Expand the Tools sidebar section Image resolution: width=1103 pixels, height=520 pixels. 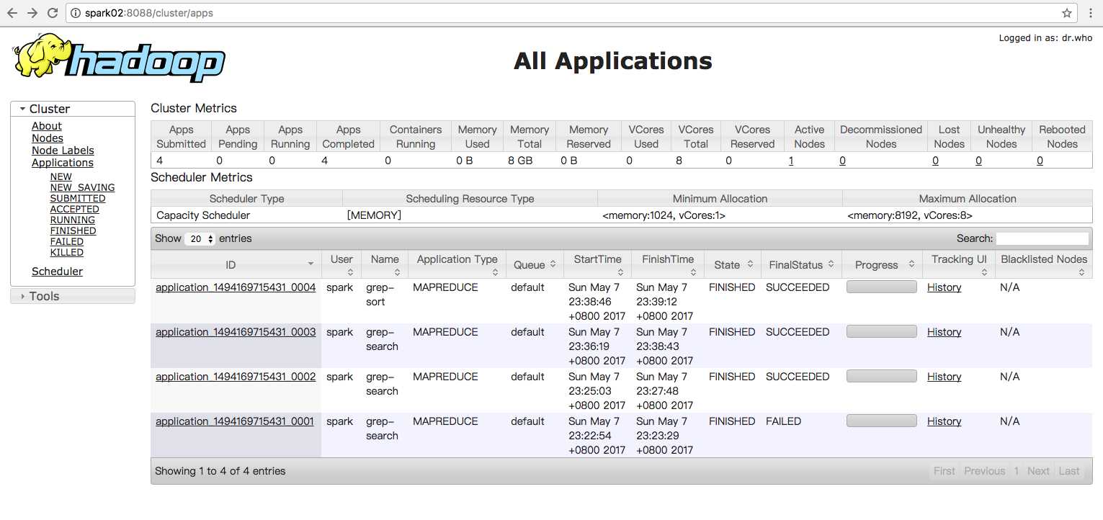coord(73,296)
